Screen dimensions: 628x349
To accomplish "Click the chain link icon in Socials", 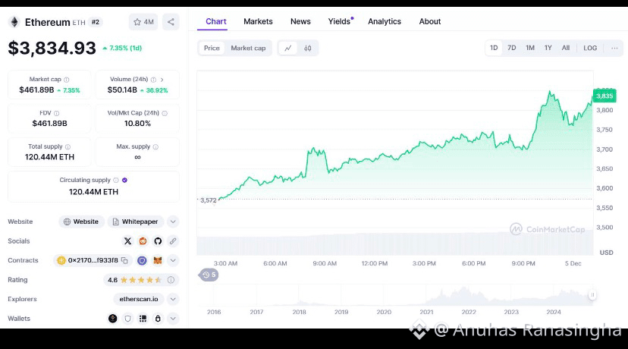I will 173,241.
